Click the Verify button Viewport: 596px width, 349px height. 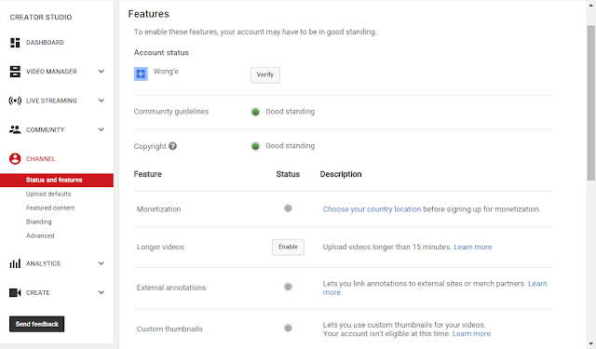pos(264,74)
